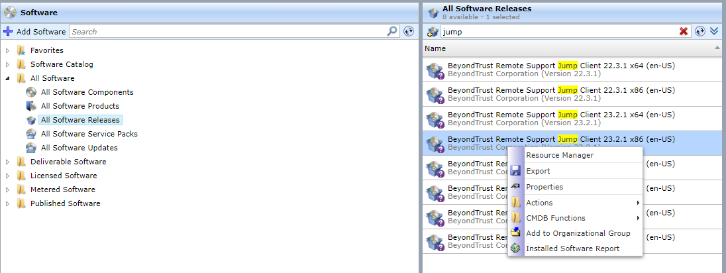Open the CMDB Functions submenu arrow
Viewport: 726px width, 273px height.
click(x=638, y=218)
